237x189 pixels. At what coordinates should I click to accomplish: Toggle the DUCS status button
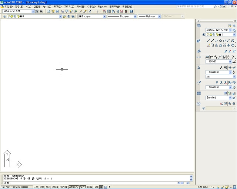click(x=83, y=187)
